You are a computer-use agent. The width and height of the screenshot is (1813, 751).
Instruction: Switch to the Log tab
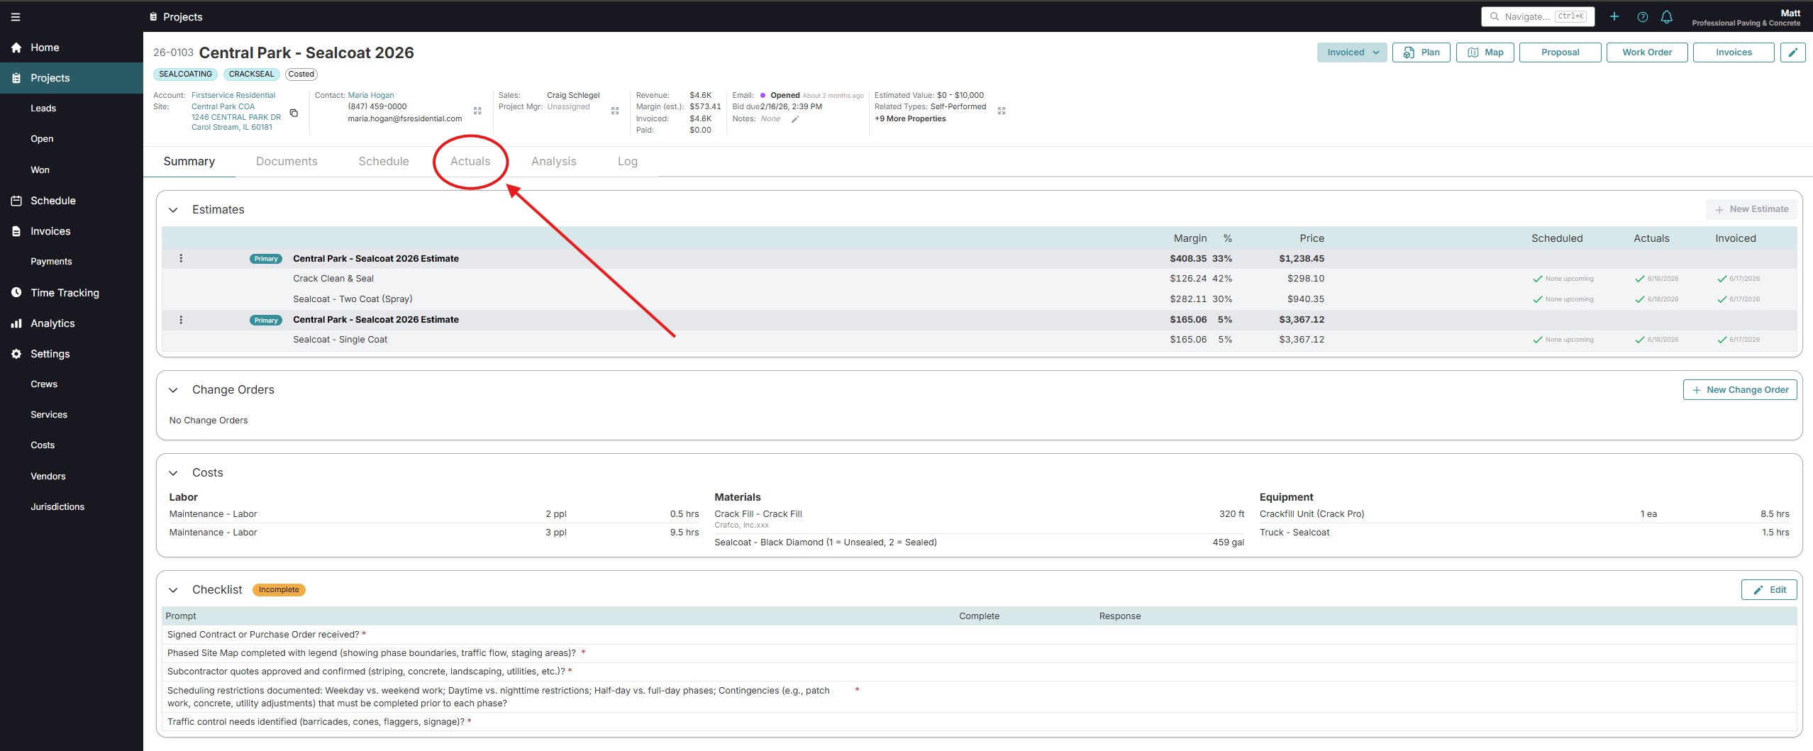(628, 162)
